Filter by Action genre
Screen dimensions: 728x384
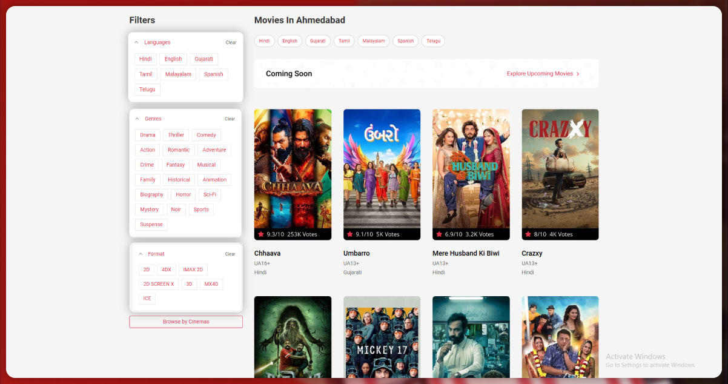tap(148, 150)
